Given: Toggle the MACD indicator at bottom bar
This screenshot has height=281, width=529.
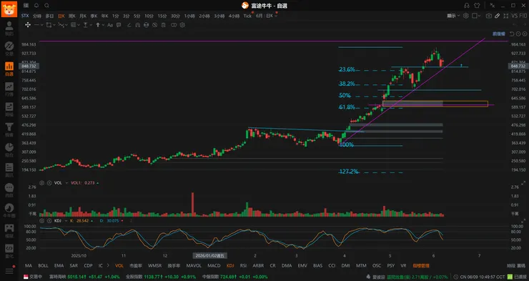Looking at the screenshot, I should (214, 265).
